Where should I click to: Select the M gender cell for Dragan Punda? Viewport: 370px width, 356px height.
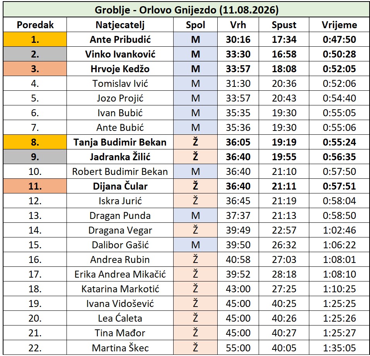pos(195,215)
